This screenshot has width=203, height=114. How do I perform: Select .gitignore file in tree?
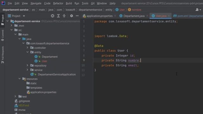point(24,101)
